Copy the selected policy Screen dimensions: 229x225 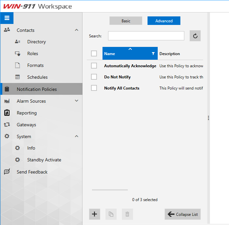(111, 214)
